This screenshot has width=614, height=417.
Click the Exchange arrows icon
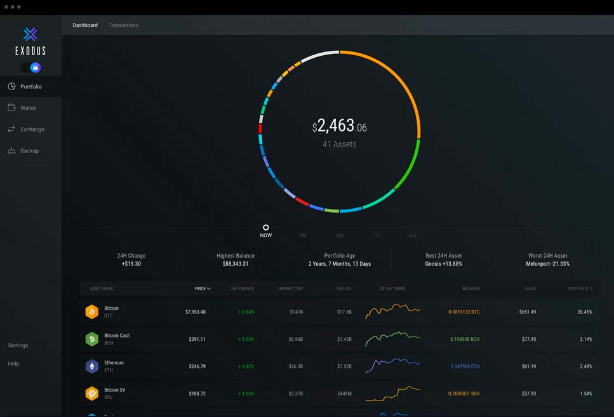pyautogui.click(x=12, y=129)
